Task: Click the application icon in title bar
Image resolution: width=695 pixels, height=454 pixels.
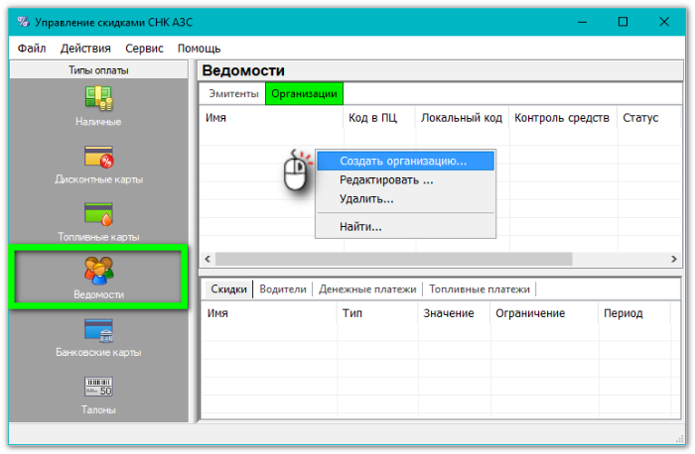Action: [x=22, y=22]
